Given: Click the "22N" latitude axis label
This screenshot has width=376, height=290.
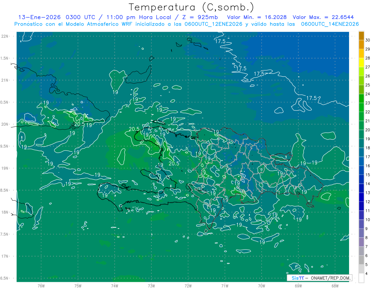Looking at the screenshot, I should (5, 36).
